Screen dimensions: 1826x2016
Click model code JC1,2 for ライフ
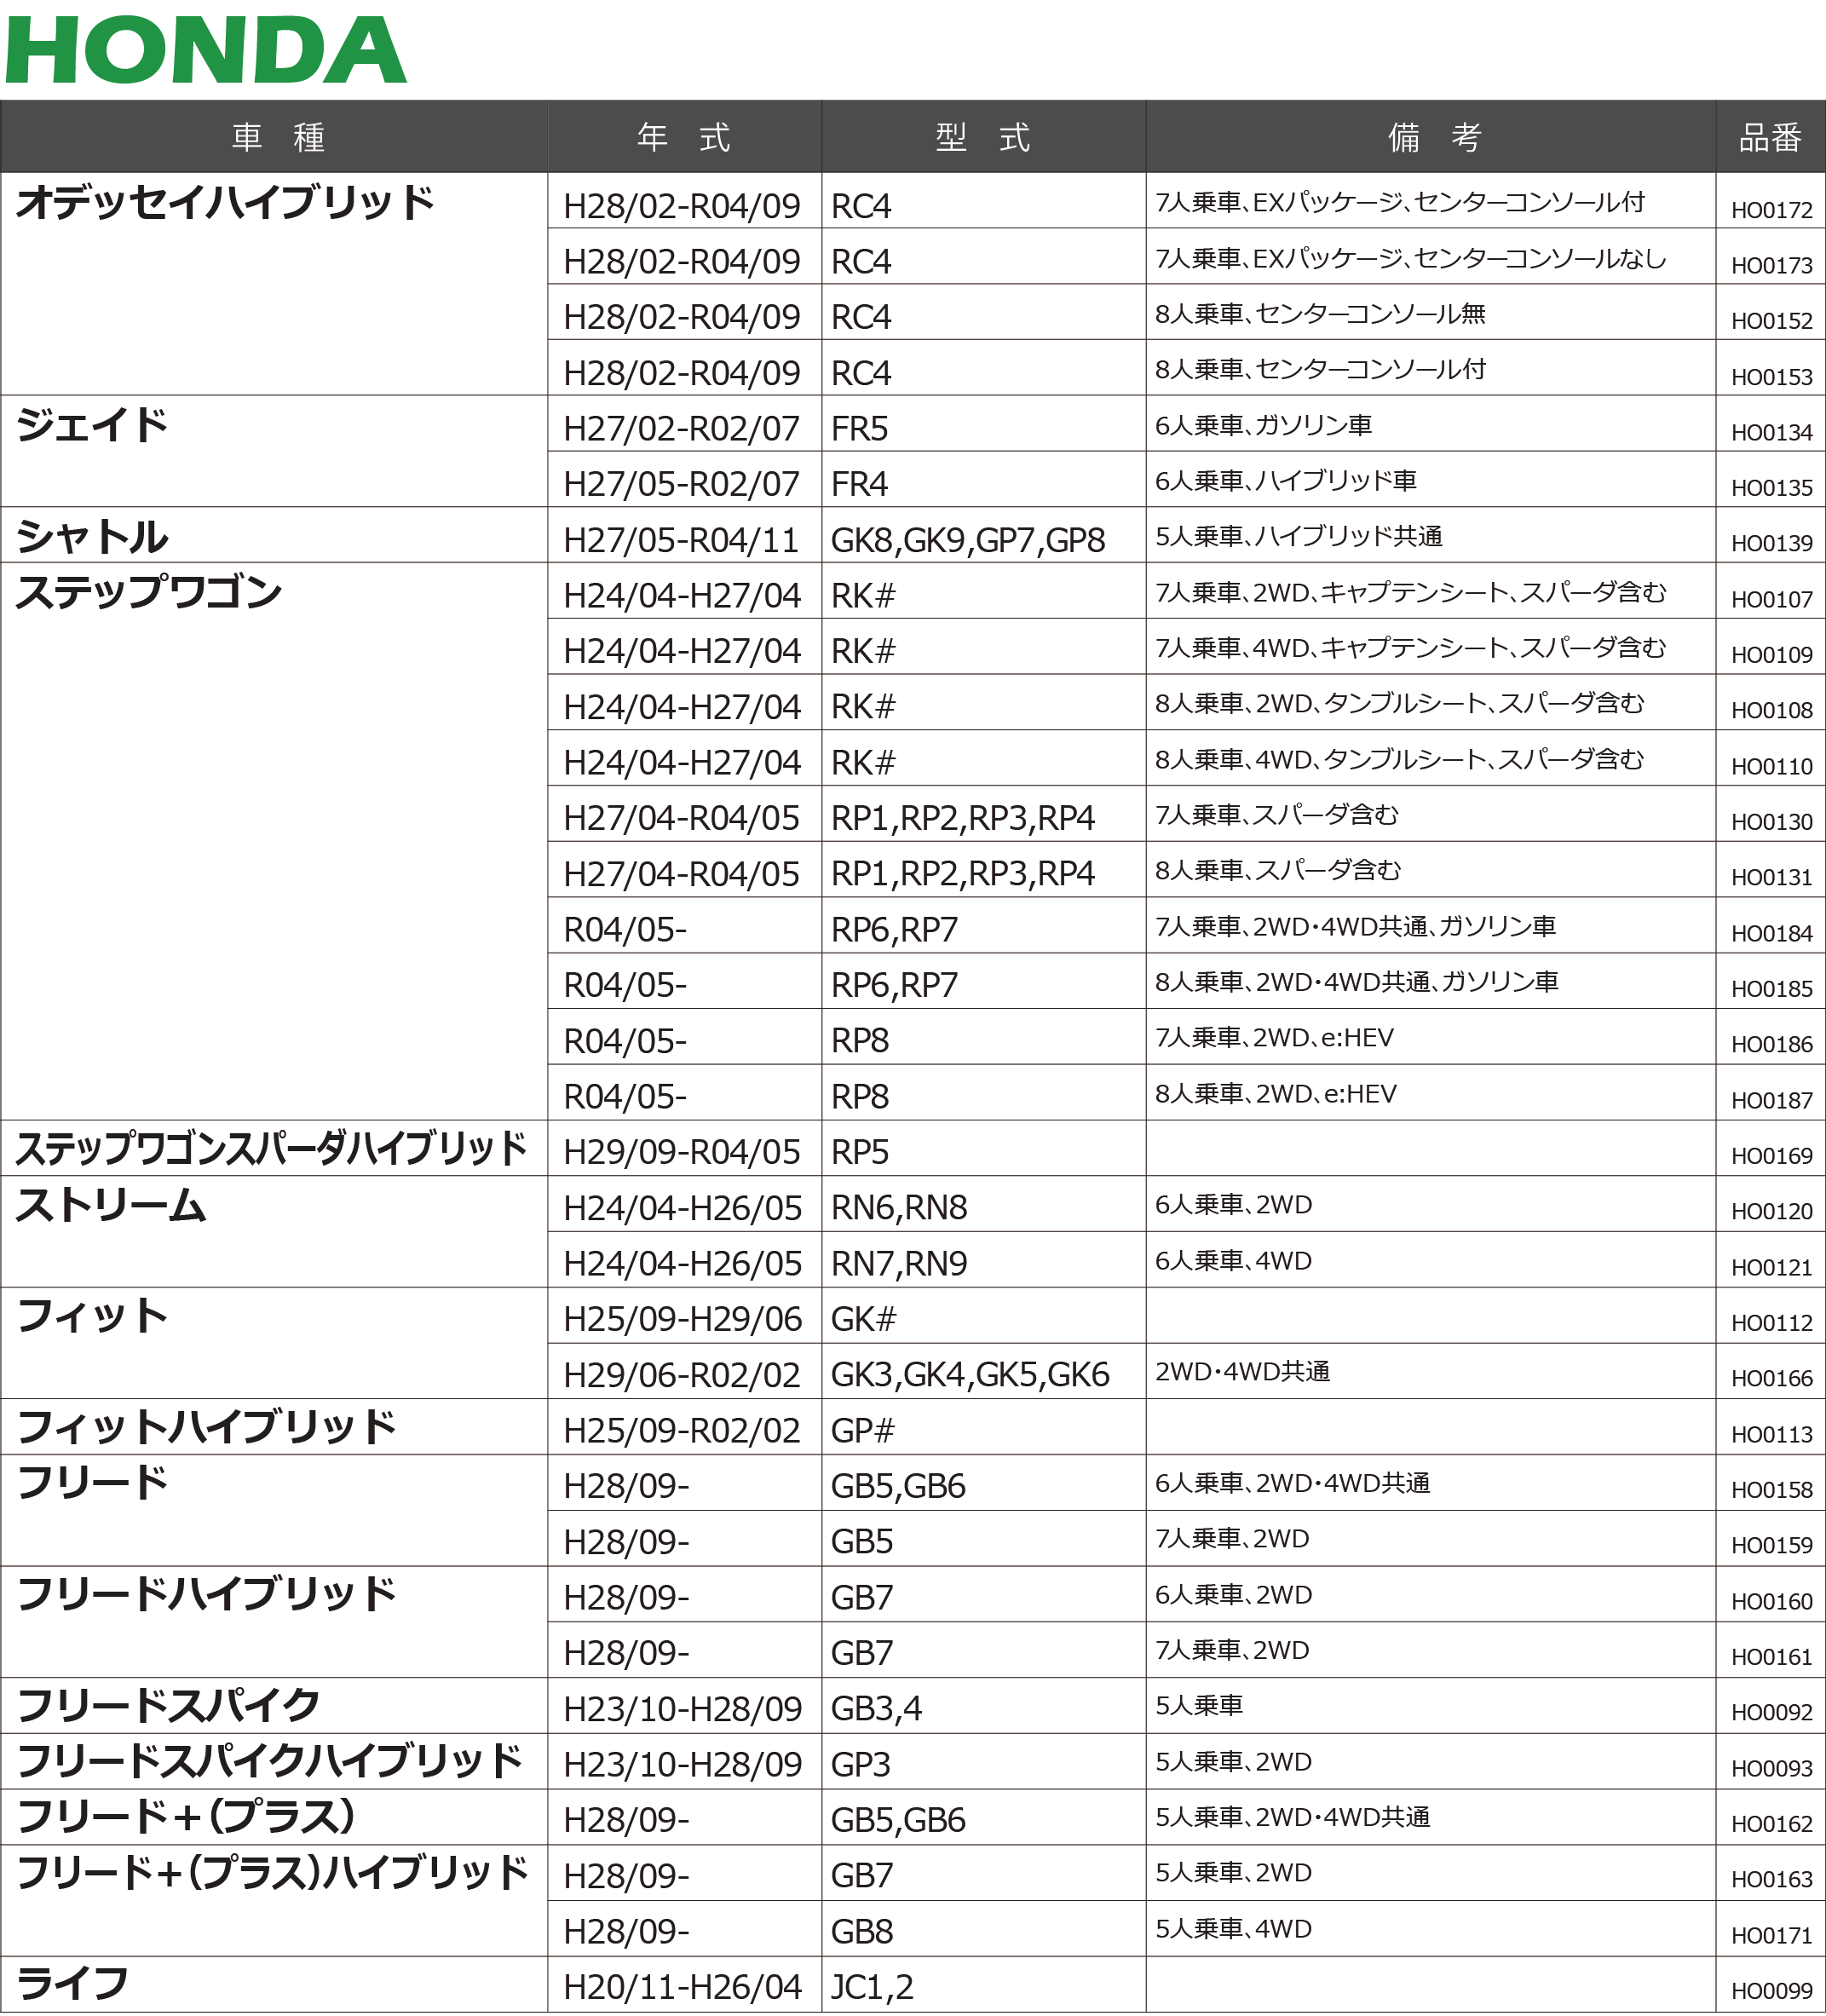click(x=872, y=1986)
